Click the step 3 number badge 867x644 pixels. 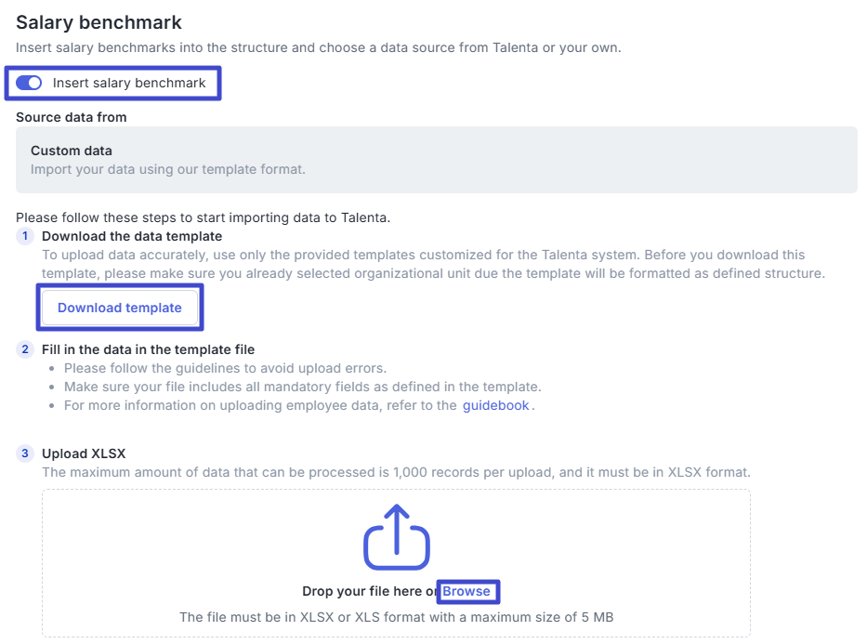pos(25,453)
